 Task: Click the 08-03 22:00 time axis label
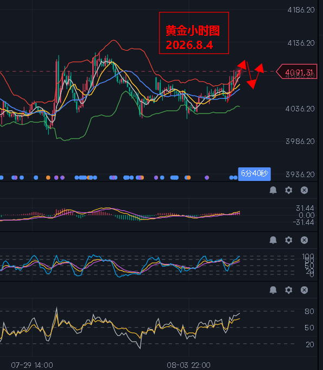(x=188, y=365)
